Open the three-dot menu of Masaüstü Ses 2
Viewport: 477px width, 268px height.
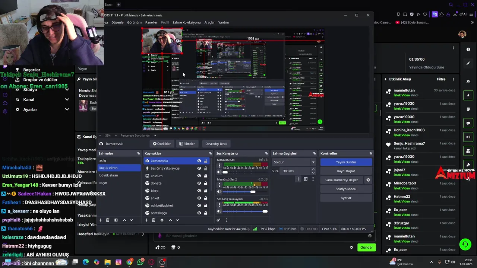[219, 185]
